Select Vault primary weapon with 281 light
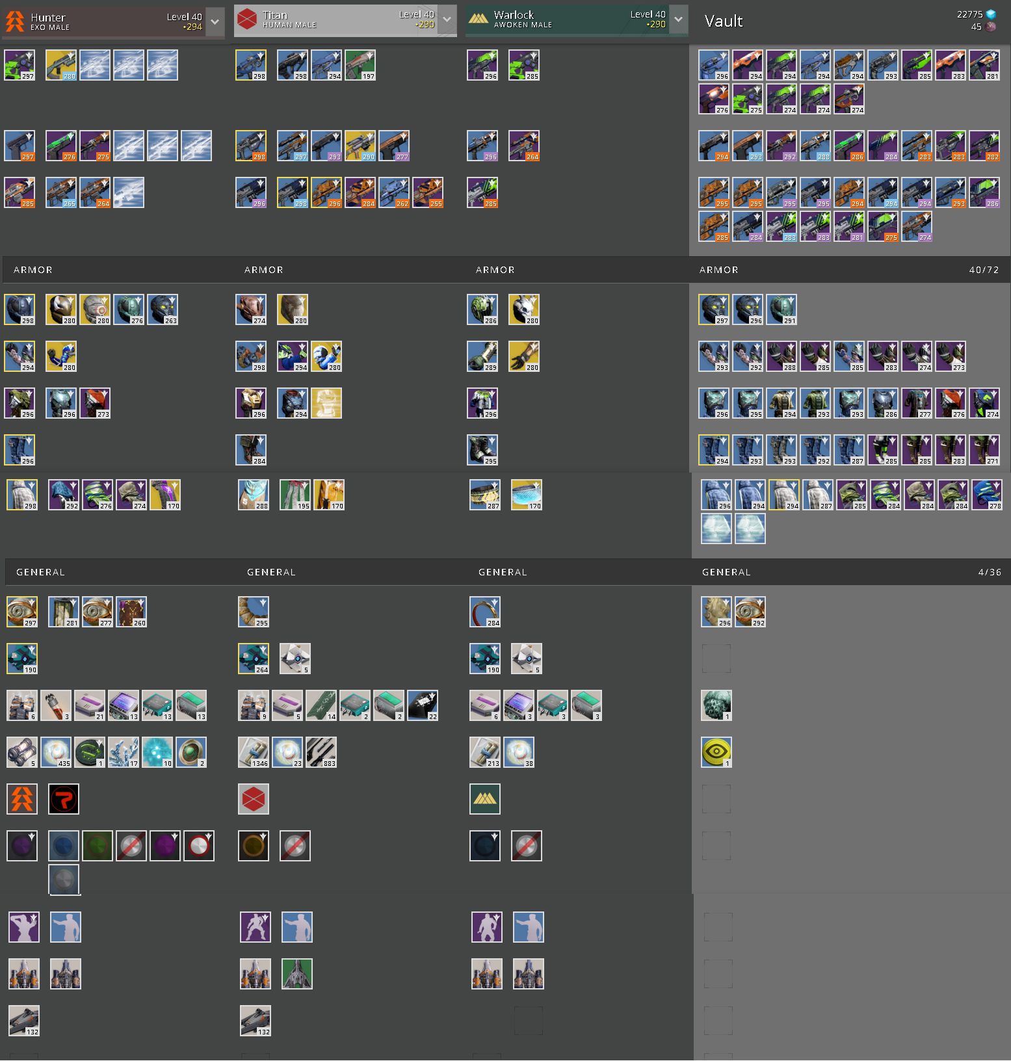 tap(984, 65)
